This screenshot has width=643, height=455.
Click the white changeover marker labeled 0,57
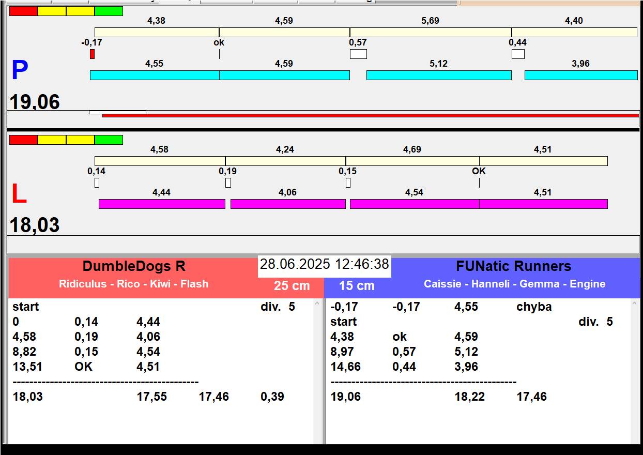tap(358, 54)
